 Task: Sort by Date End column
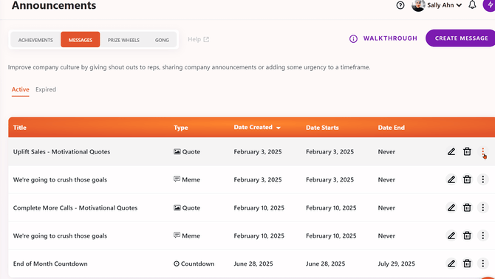coord(391,128)
